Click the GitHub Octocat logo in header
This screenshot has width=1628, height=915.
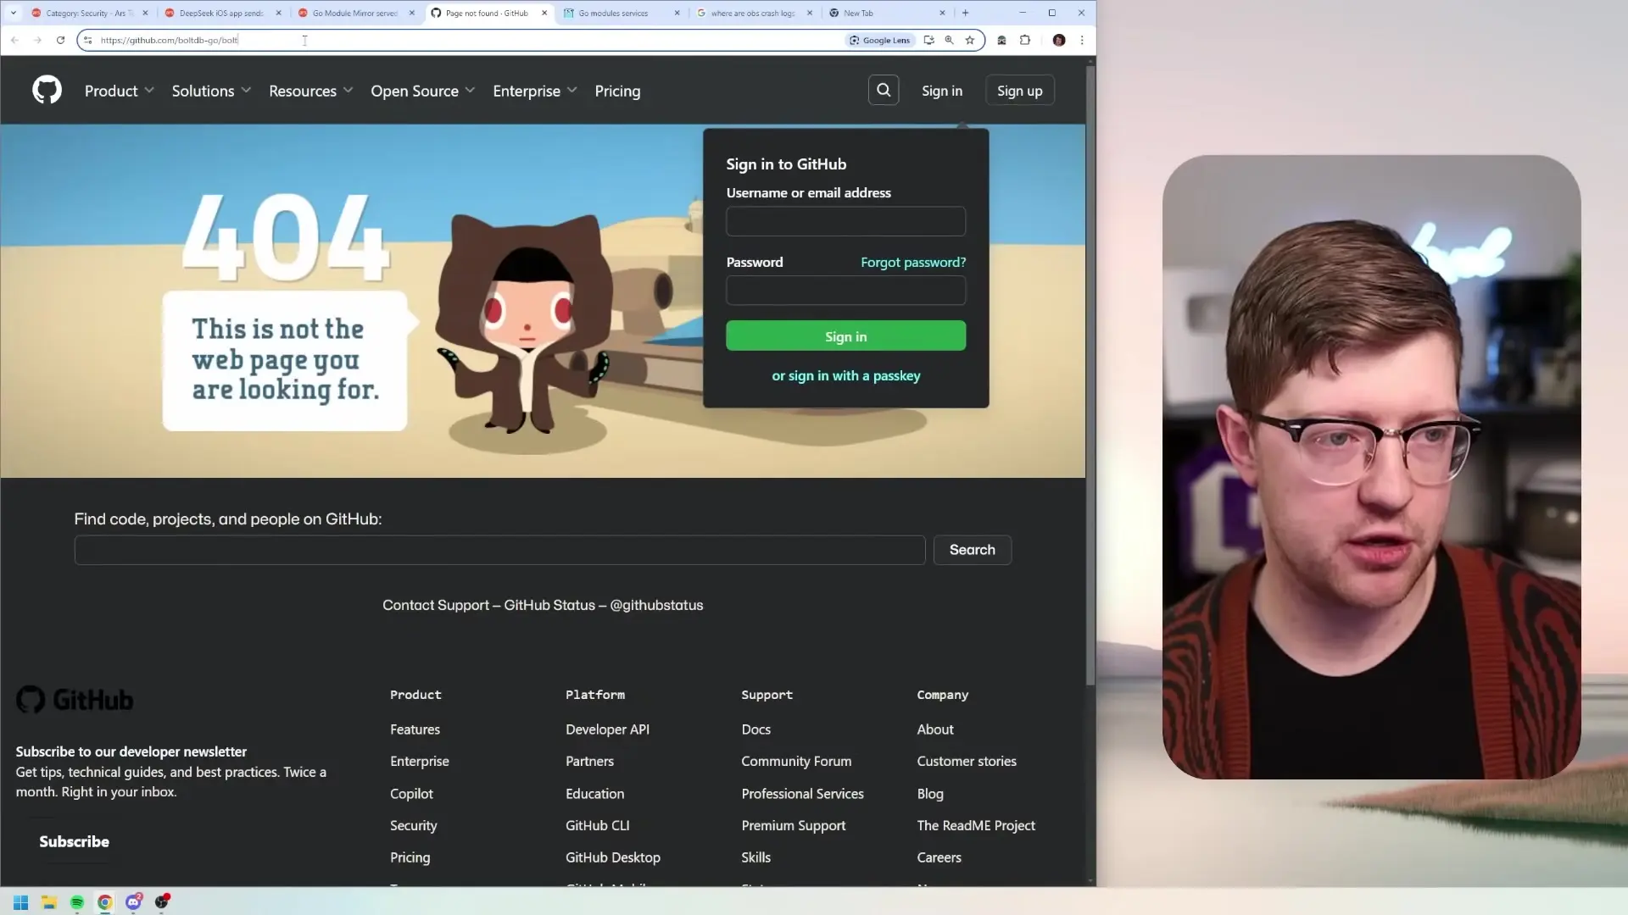click(x=47, y=90)
